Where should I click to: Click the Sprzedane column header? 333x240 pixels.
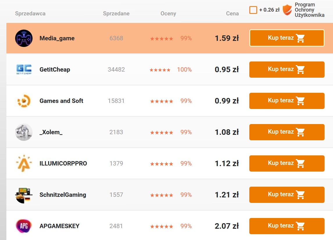pyautogui.click(x=116, y=14)
